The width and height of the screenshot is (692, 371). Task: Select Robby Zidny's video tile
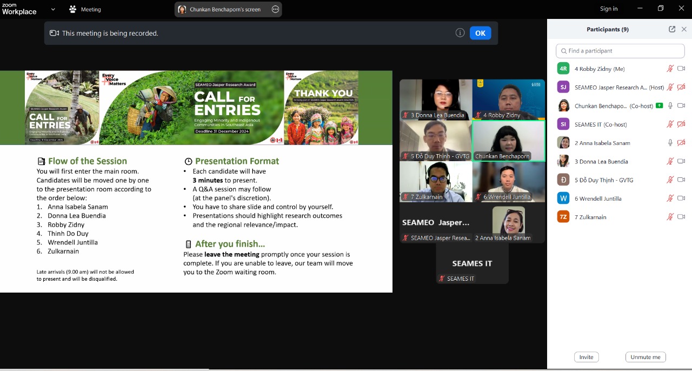[509, 100]
